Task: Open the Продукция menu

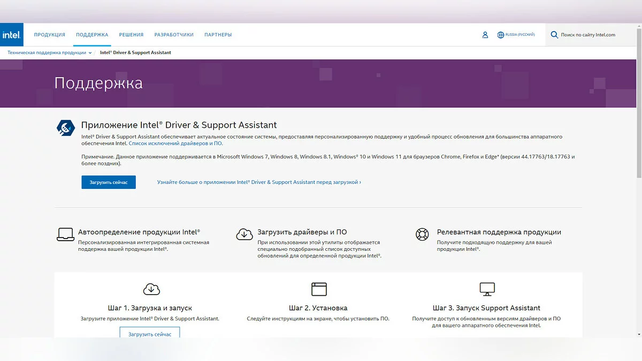Action: pyautogui.click(x=49, y=35)
